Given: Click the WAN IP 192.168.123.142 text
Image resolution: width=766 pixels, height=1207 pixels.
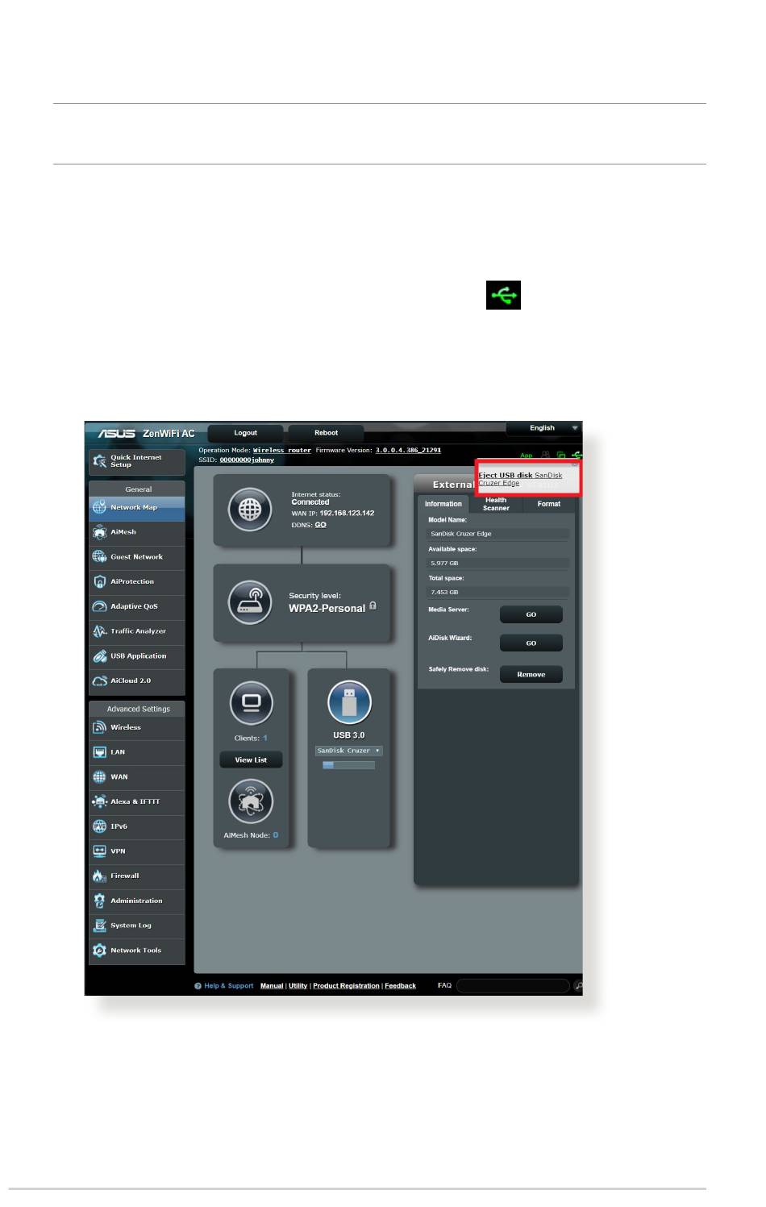Looking at the screenshot, I should [x=347, y=513].
